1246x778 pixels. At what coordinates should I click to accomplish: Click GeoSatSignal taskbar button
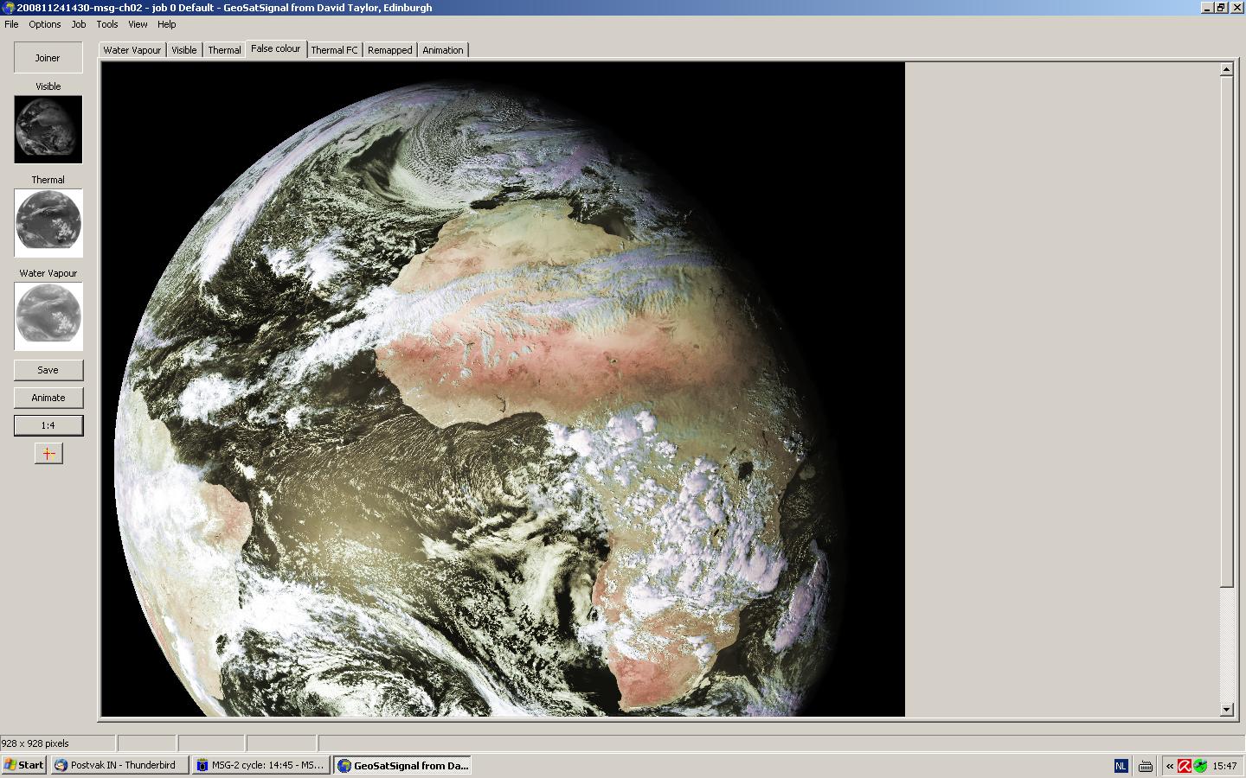(x=403, y=765)
